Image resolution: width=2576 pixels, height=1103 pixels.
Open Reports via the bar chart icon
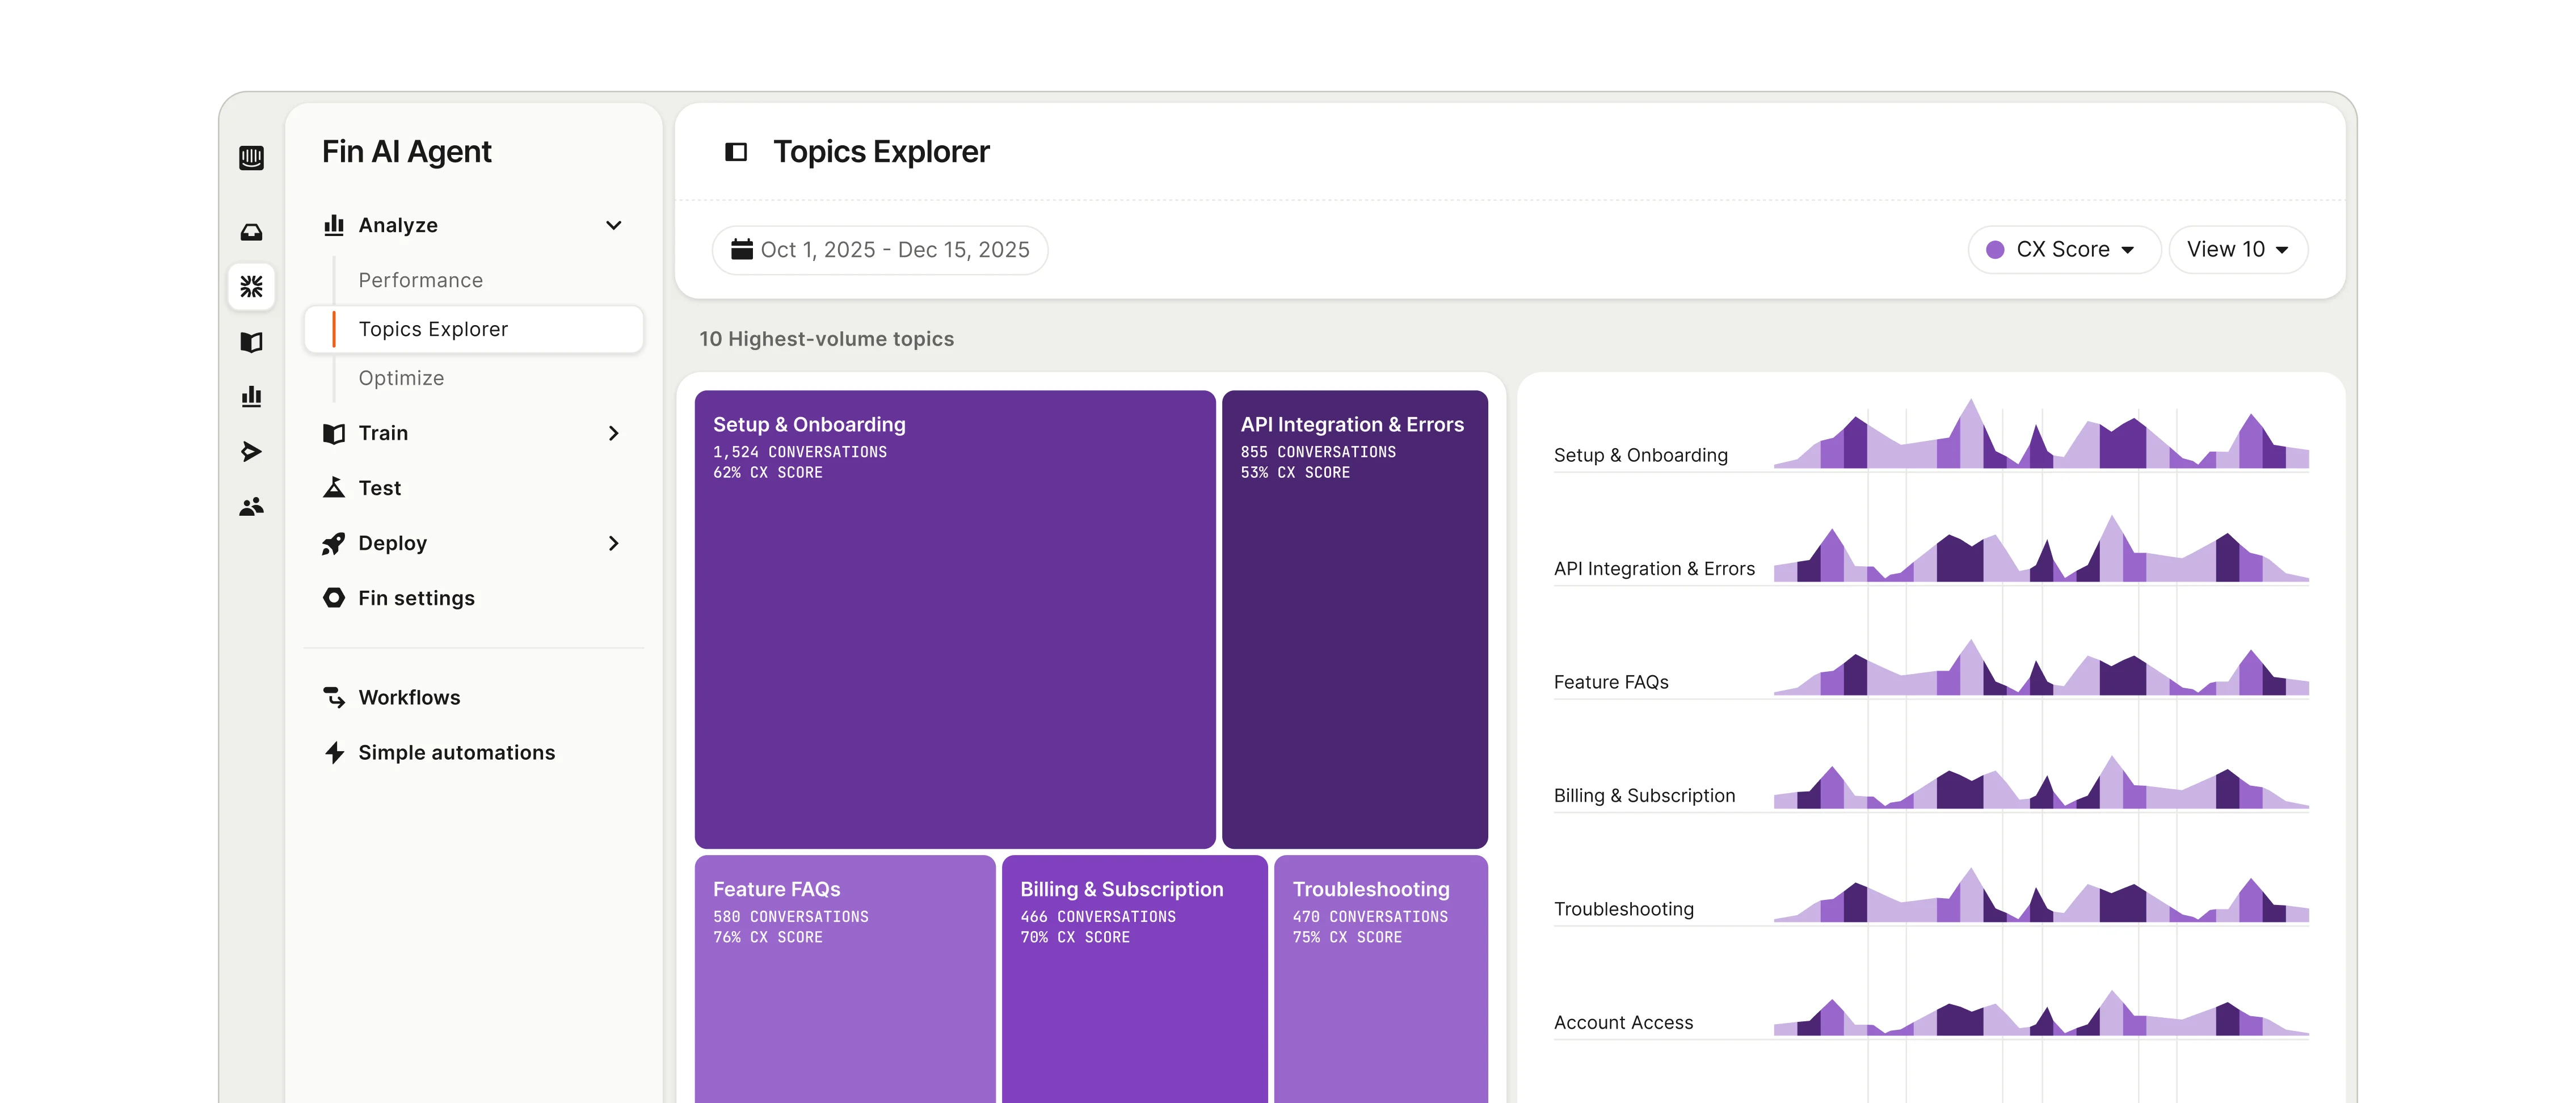(251, 396)
